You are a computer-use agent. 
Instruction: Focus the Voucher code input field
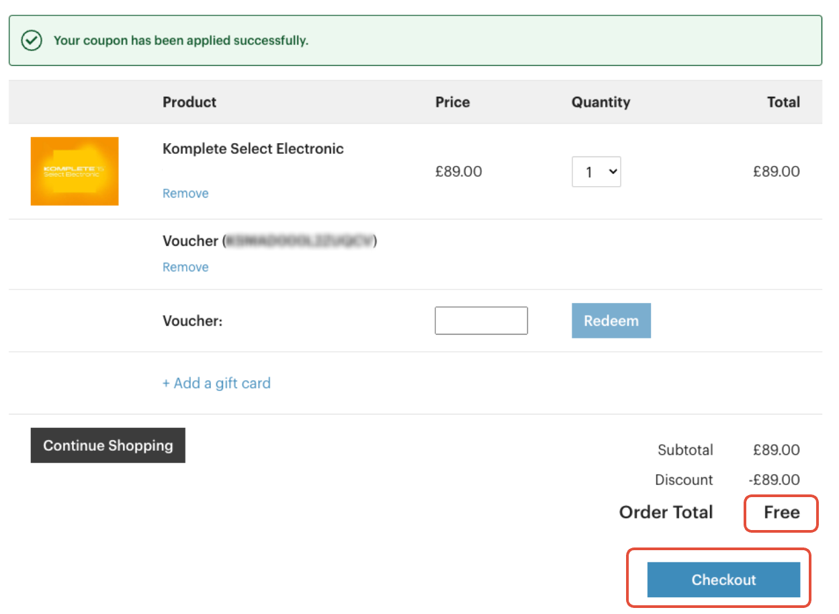pos(481,320)
